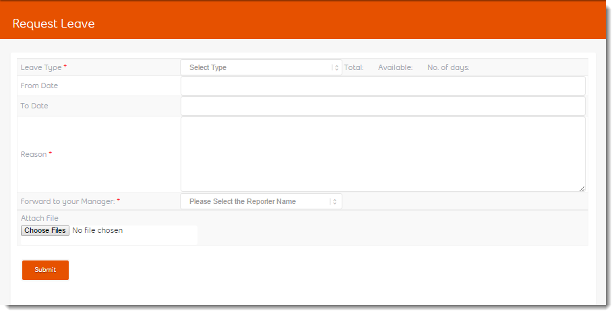
Task: Click the Reason textarea resize handle
Action: [582, 188]
